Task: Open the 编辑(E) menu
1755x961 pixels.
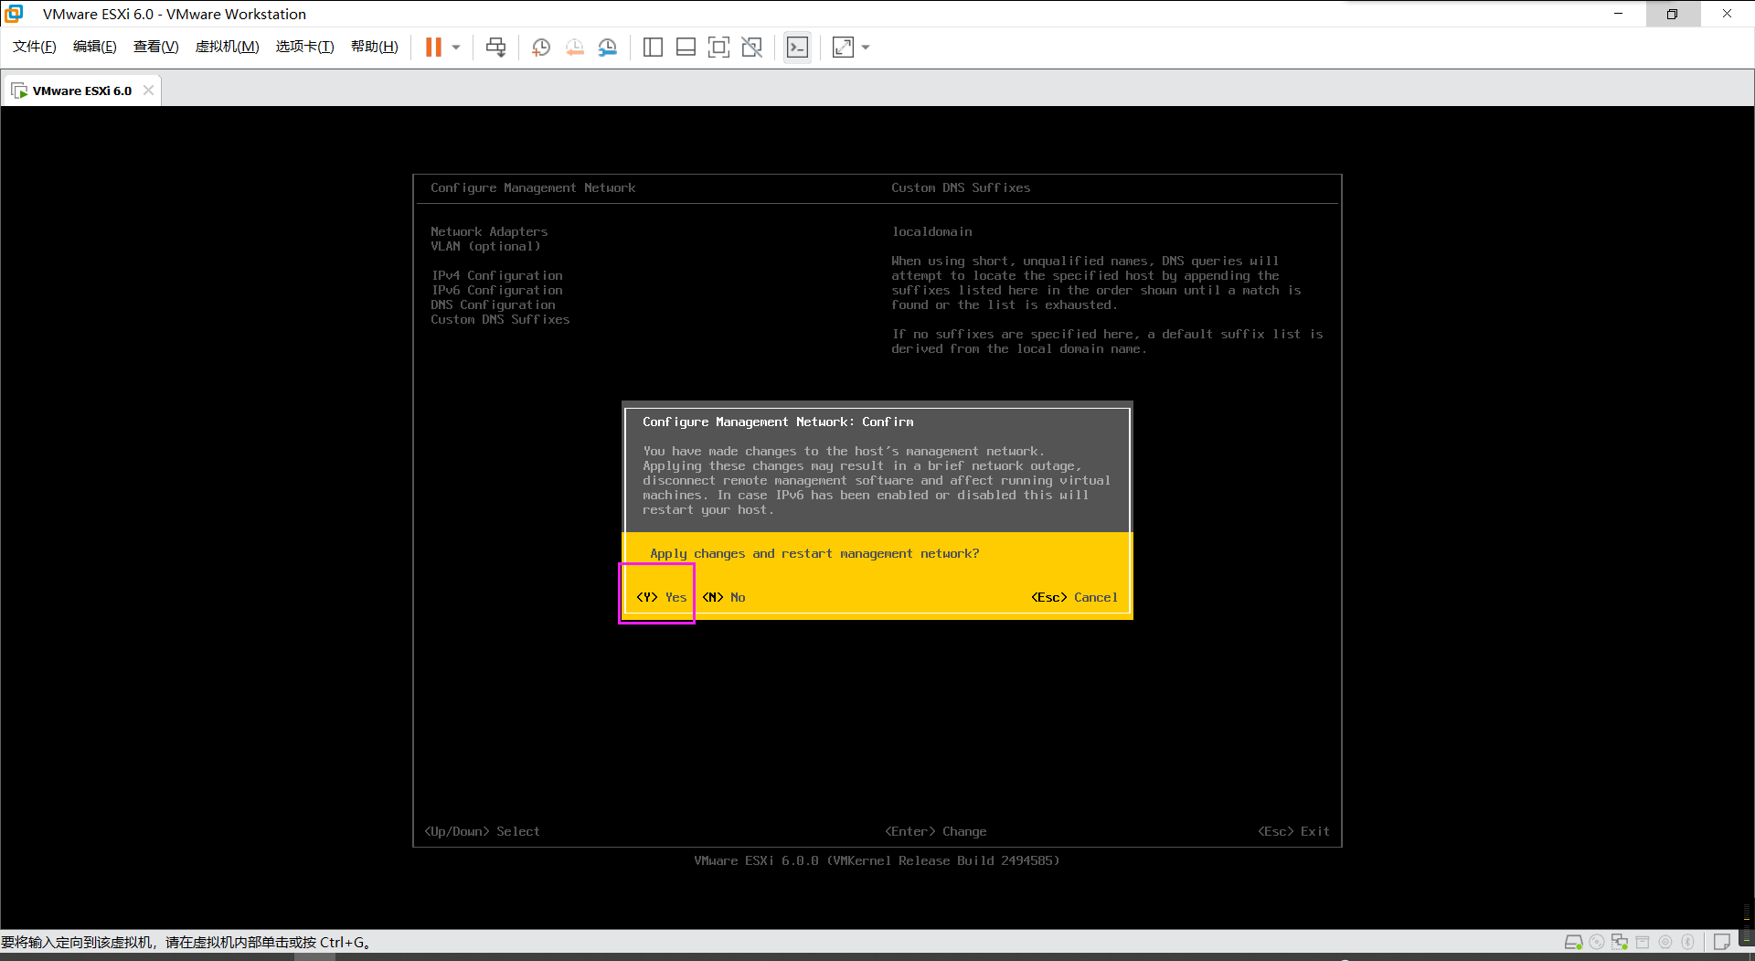Action: (x=95, y=47)
